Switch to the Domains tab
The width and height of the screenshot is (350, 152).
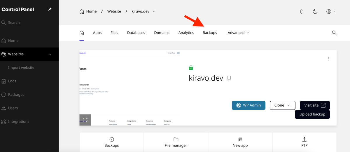tap(162, 33)
